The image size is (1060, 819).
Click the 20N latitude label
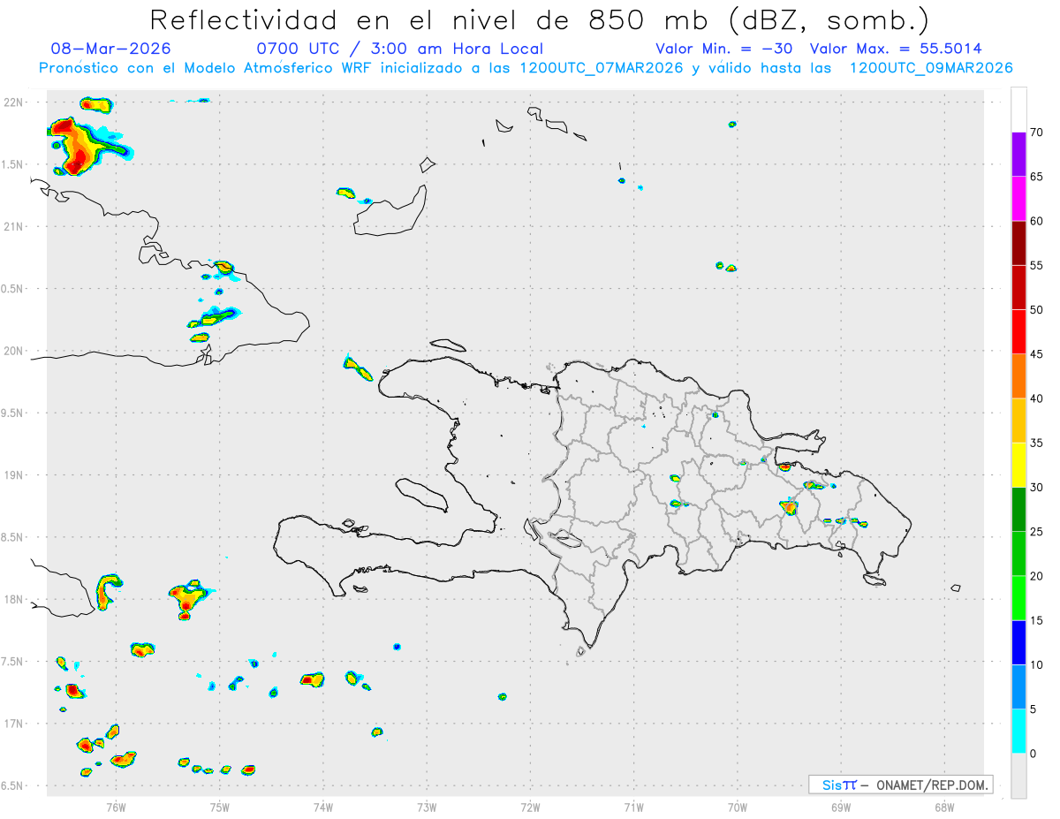pos(14,351)
